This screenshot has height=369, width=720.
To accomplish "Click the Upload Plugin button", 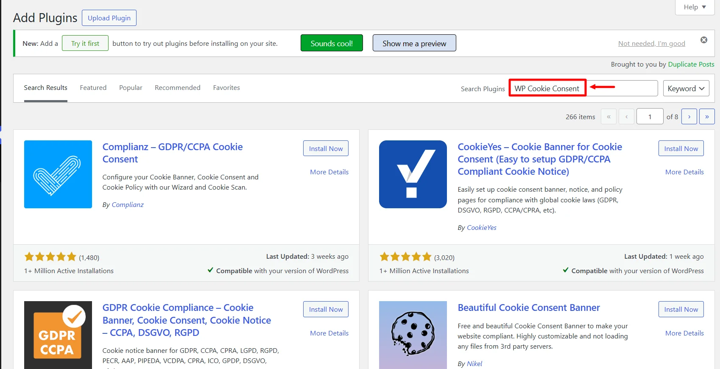I will pos(109,18).
